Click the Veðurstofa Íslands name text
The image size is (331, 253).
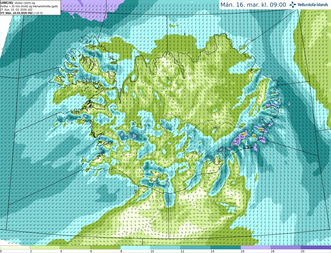(313, 5)
